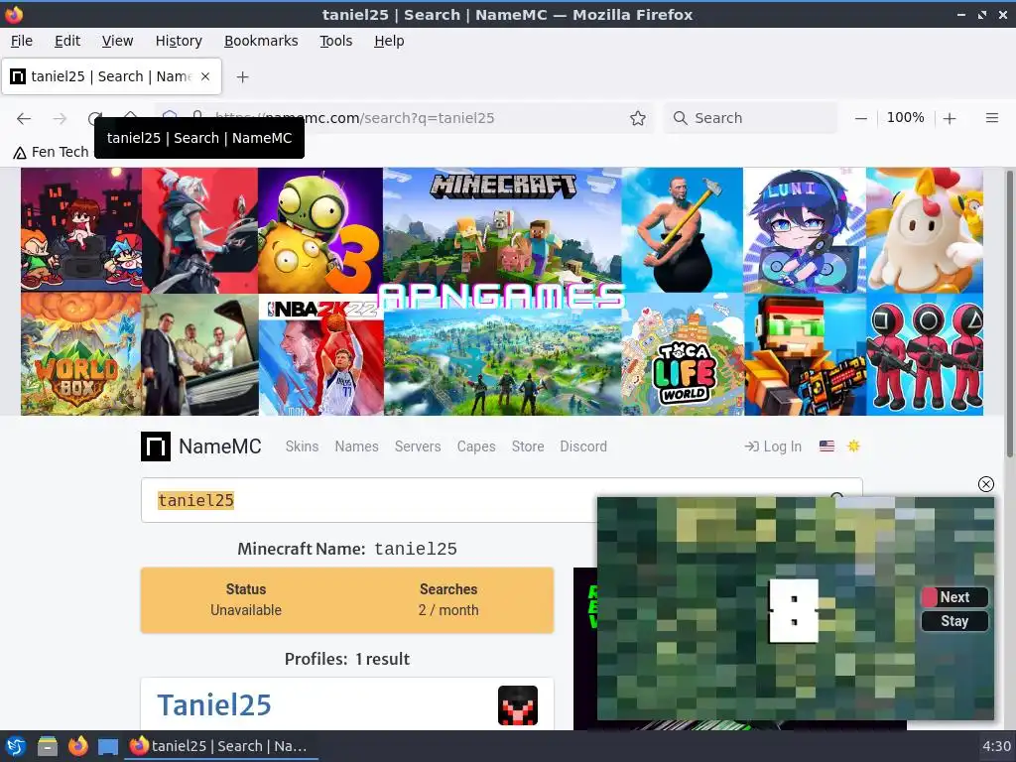The image size is (1016, 762).
Task: Close the floating video ad
Action: [x=985, y=484]
